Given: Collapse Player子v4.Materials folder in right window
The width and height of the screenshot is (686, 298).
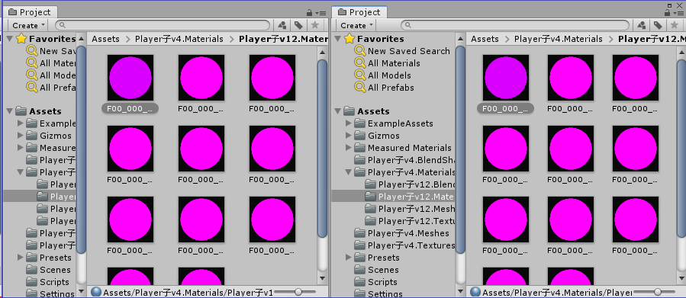Looking at the screenshot, I should point(349,172).
